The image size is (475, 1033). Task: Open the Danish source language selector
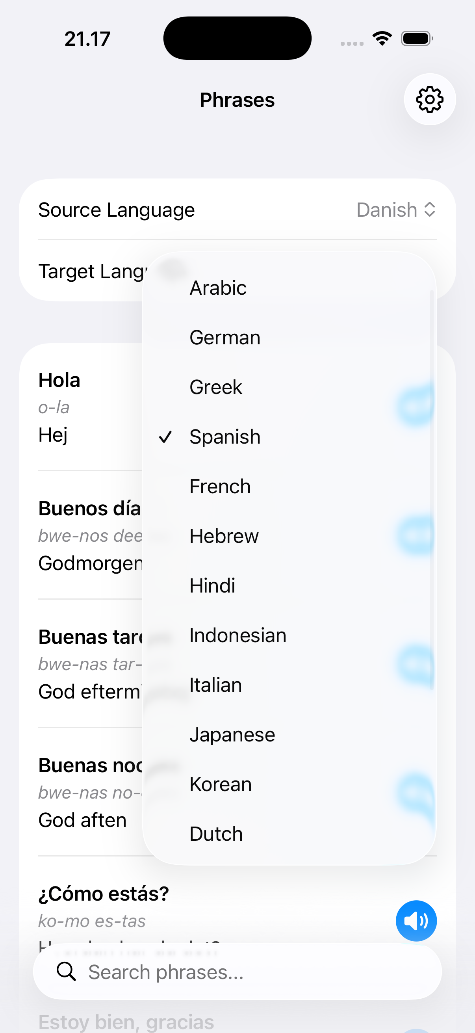tap(395, 209)
